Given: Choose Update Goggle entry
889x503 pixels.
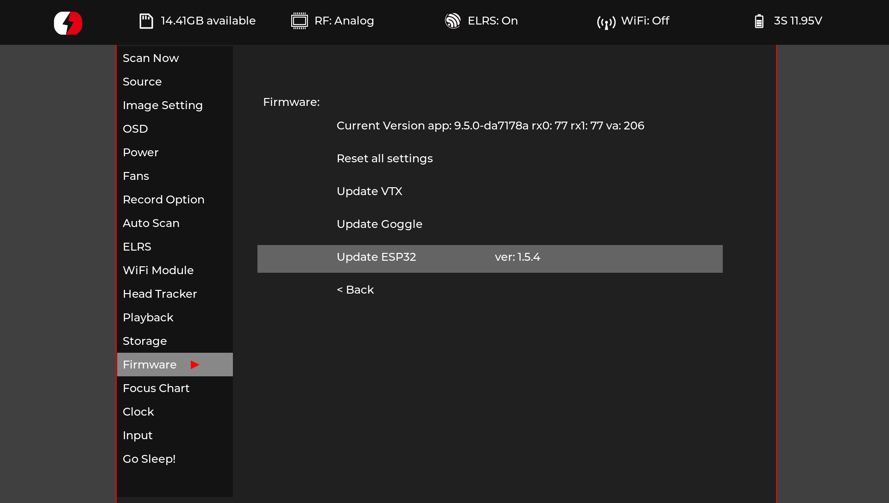Looking at the screenshot, I should pyautogui.click(x=379, y=224).
